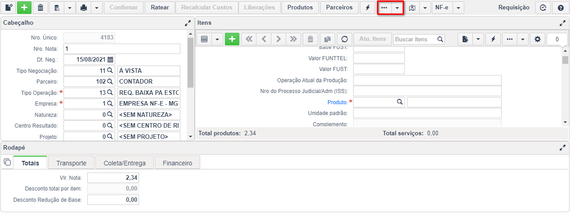Image resolution: width=570 pixels, height=213 pixels.
Task: Click the green plus button in Itens toolbar
Action: click(x=232, y=39)
